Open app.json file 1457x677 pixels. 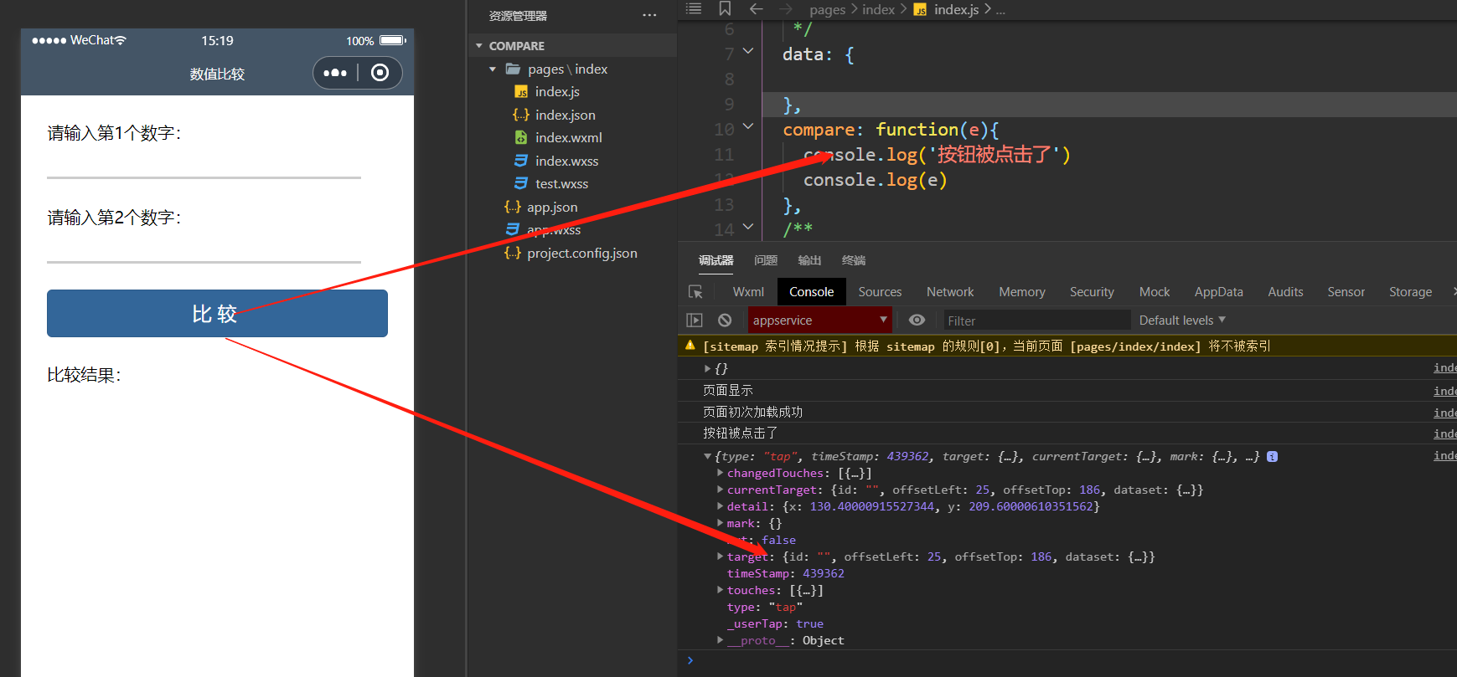point(551,207)
